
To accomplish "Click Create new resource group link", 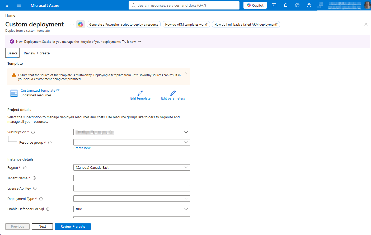I will pos(82,148).
